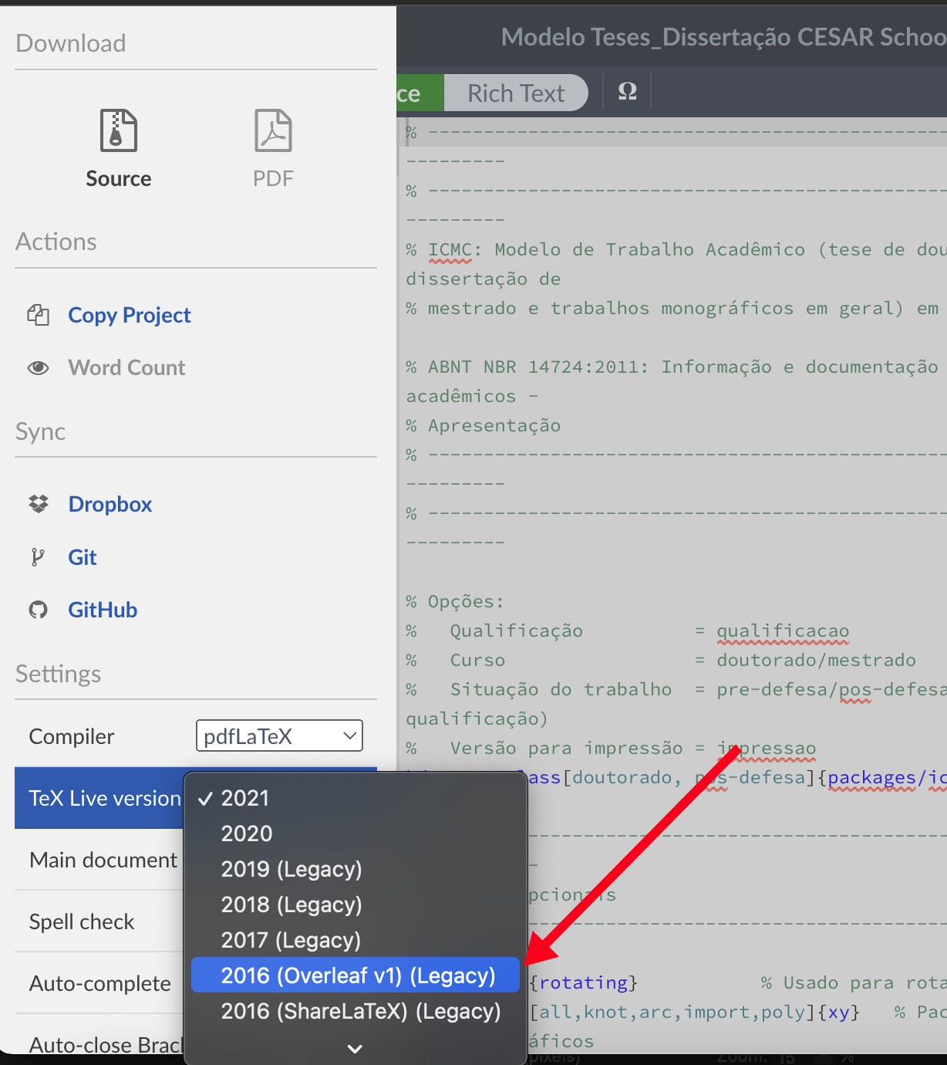Screen dimensions: 947x1065
Task: Choose 2019 (Legacy) option
Action: pyautogui.click(x=355, y=869)
